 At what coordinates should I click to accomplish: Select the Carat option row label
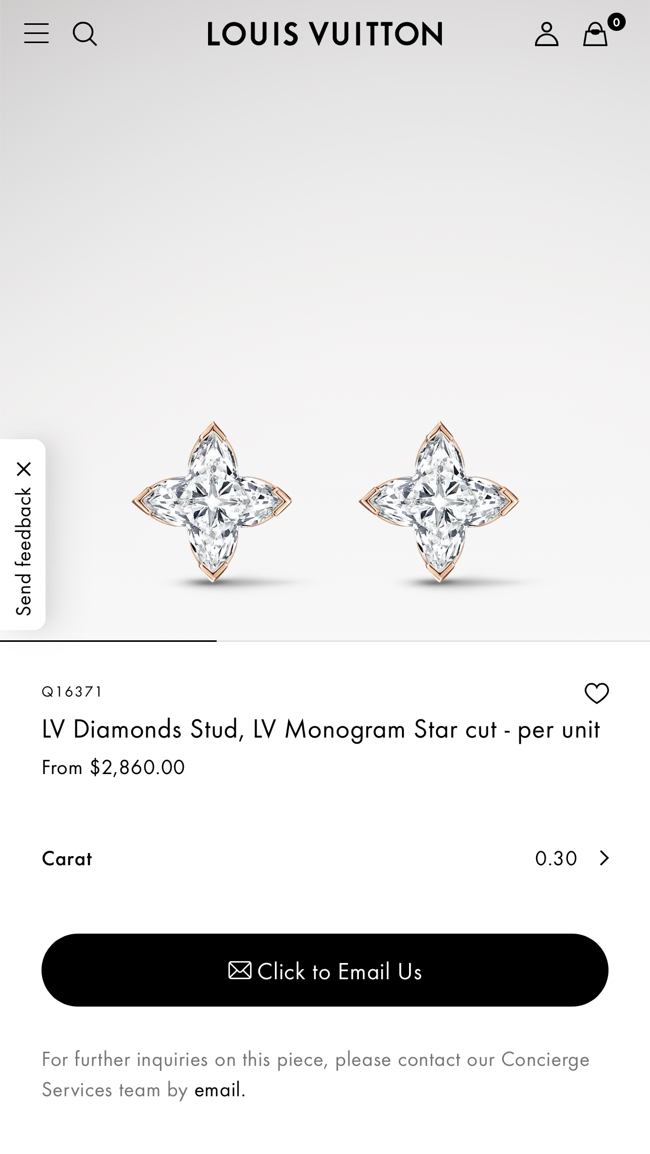click(x=67, y=859)
